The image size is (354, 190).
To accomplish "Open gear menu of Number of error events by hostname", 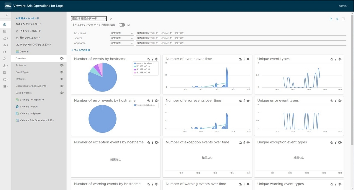I will [x=157, y=101].
